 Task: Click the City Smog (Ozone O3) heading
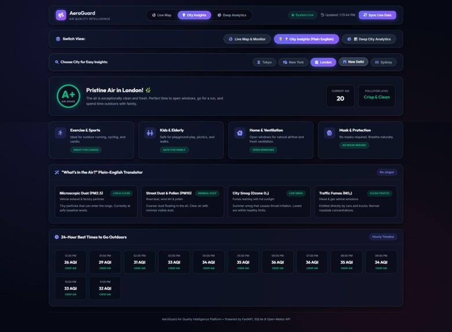[x=251, y=193]
